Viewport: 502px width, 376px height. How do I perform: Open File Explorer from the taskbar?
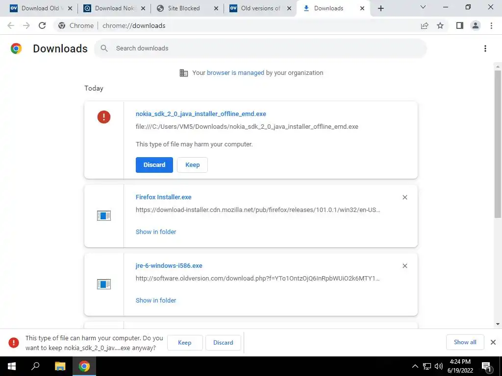click(60, 366)
